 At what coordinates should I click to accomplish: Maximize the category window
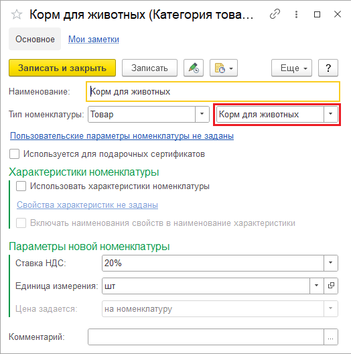(317, 15)
